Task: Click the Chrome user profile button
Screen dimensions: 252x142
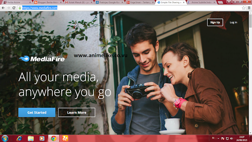Action: pyautogui.click(x=229, y=2)
